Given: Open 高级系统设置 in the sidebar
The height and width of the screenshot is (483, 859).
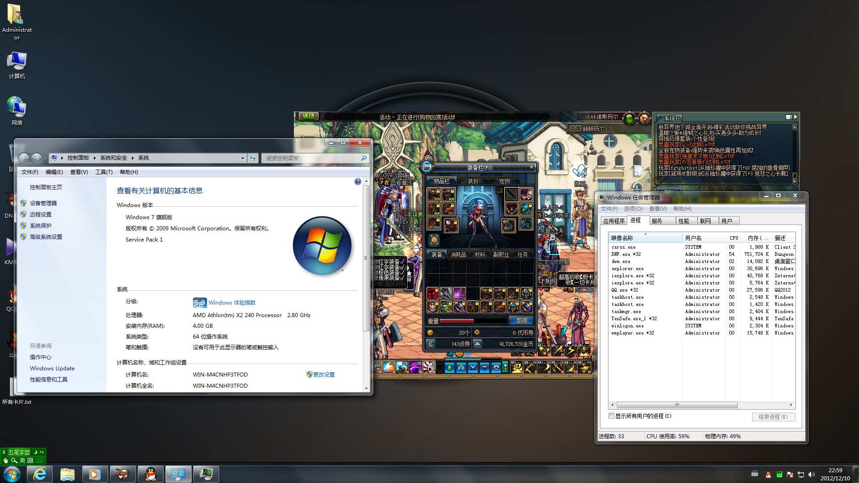Looking at the screenshot, I should point(46,237).
